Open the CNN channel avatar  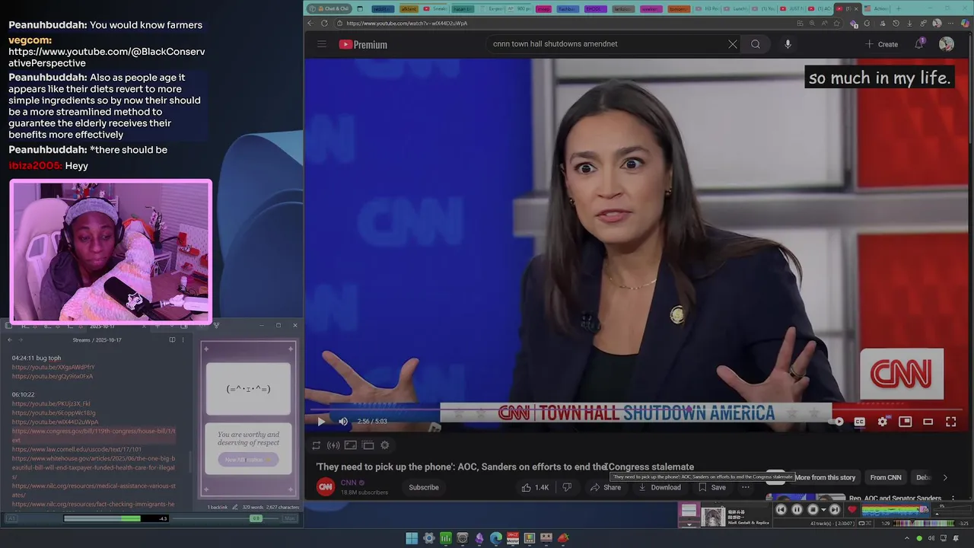point(326,487)
